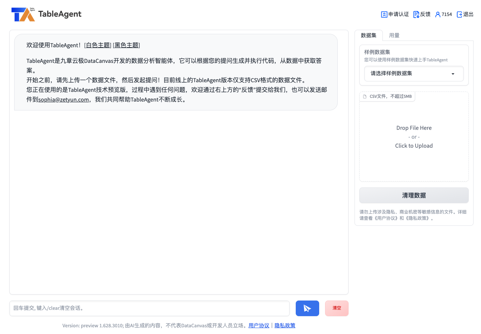481x334 pixels.
Task: Click the sample dataset dropdown arrow
Action: 453,74
